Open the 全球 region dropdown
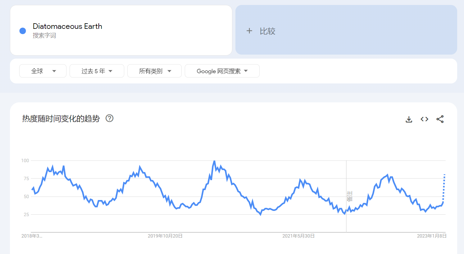464x254 pixels. click(43, 71)
